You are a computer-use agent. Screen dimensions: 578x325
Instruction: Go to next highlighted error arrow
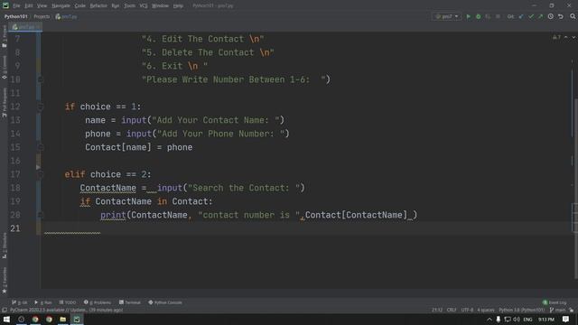[x=573, y=38]
